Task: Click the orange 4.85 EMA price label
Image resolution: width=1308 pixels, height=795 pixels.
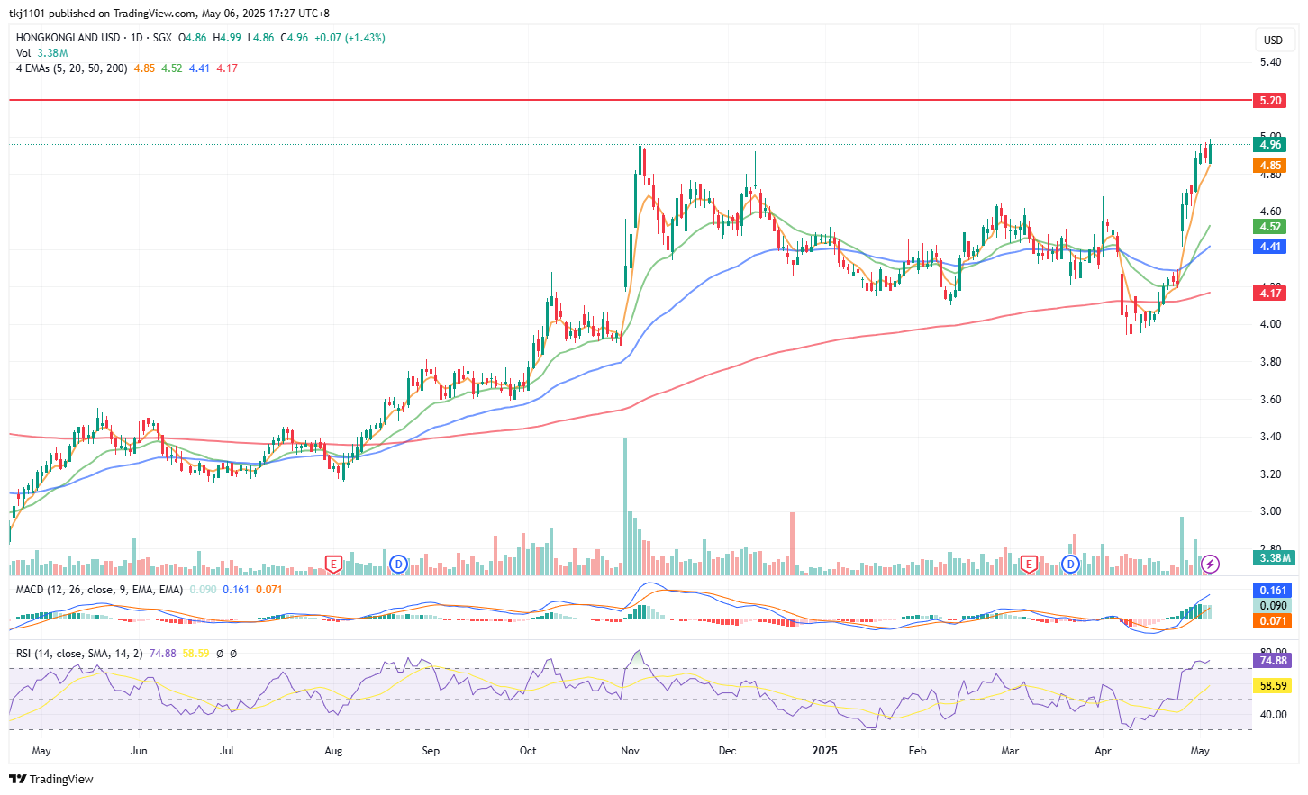Action: [x=1270, y=166]
